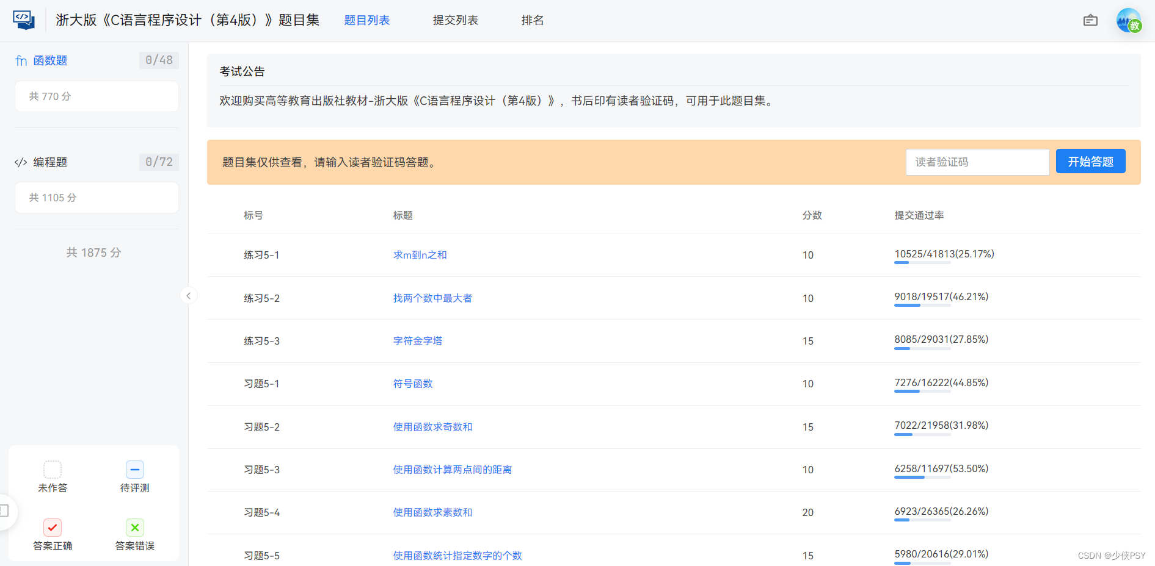
Task: Select the 题目列表 tab
Action: click(367, 20)
